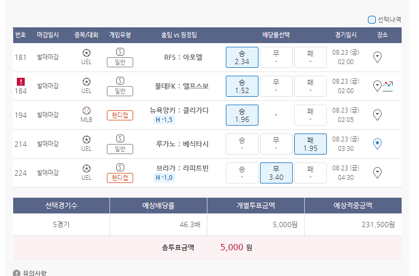The height and width of the screenshot is (276, 419).
Task: Deselect the 승 2.34 odds for RFS match
Action: point(242,57)
